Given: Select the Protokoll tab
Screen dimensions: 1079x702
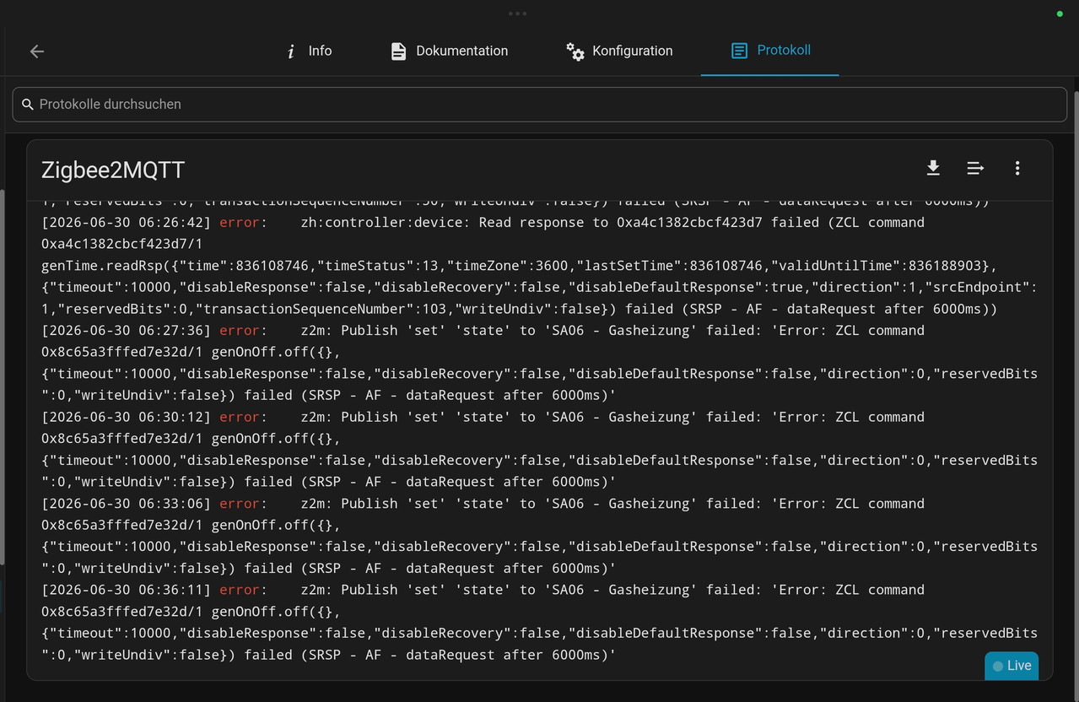Looking at the screenshot, I should (x=769, y=51).
